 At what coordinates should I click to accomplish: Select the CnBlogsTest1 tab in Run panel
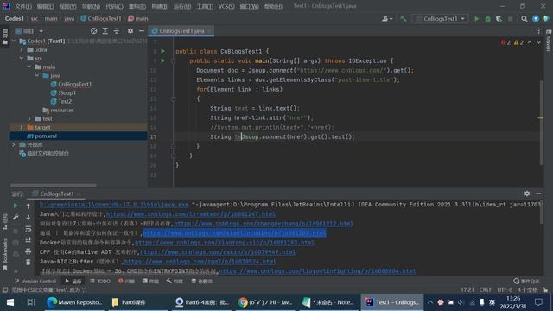pos(57,194)
